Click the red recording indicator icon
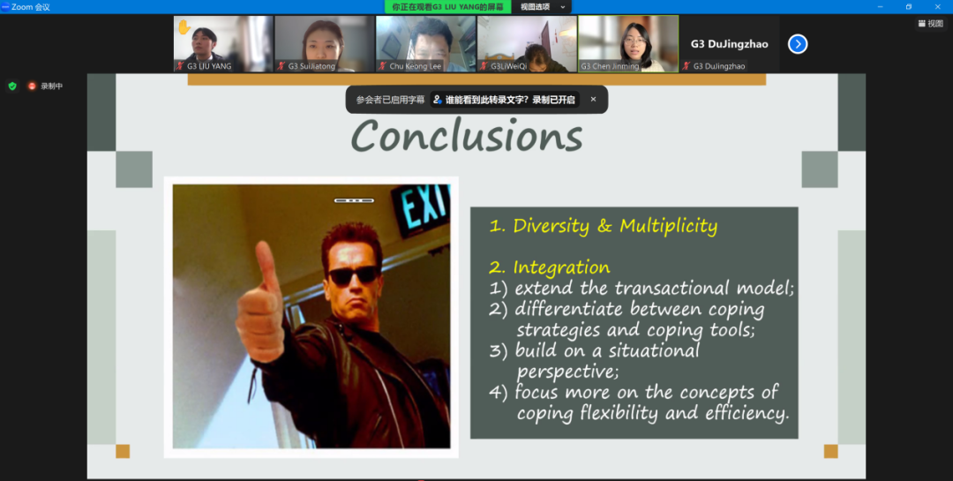This screenshot has width=953, height=481. pos(32,86)
